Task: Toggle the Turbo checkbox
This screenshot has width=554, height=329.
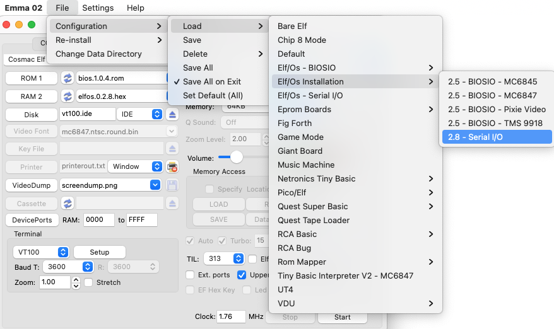Action: (222, 241)
